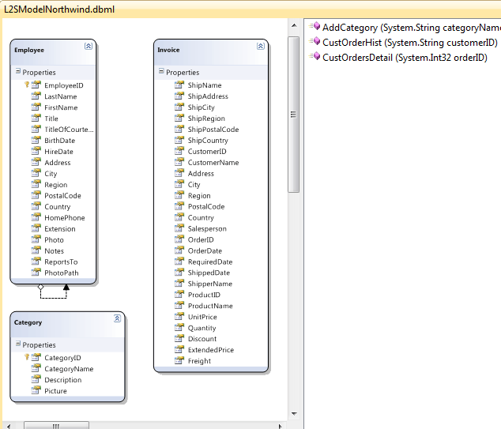Click the property icon beside ShipPostalCode
This screenshot has width=501, height=429.
tap(179, 129)
